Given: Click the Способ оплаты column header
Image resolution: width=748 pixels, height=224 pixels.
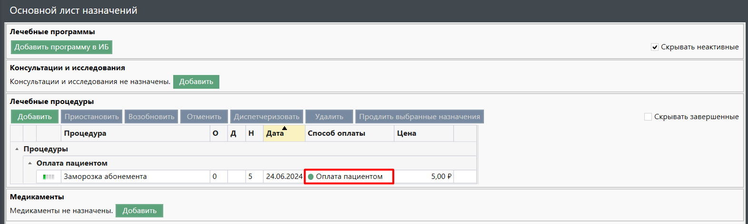Looking at the screenshot, I should pos(336,133).
